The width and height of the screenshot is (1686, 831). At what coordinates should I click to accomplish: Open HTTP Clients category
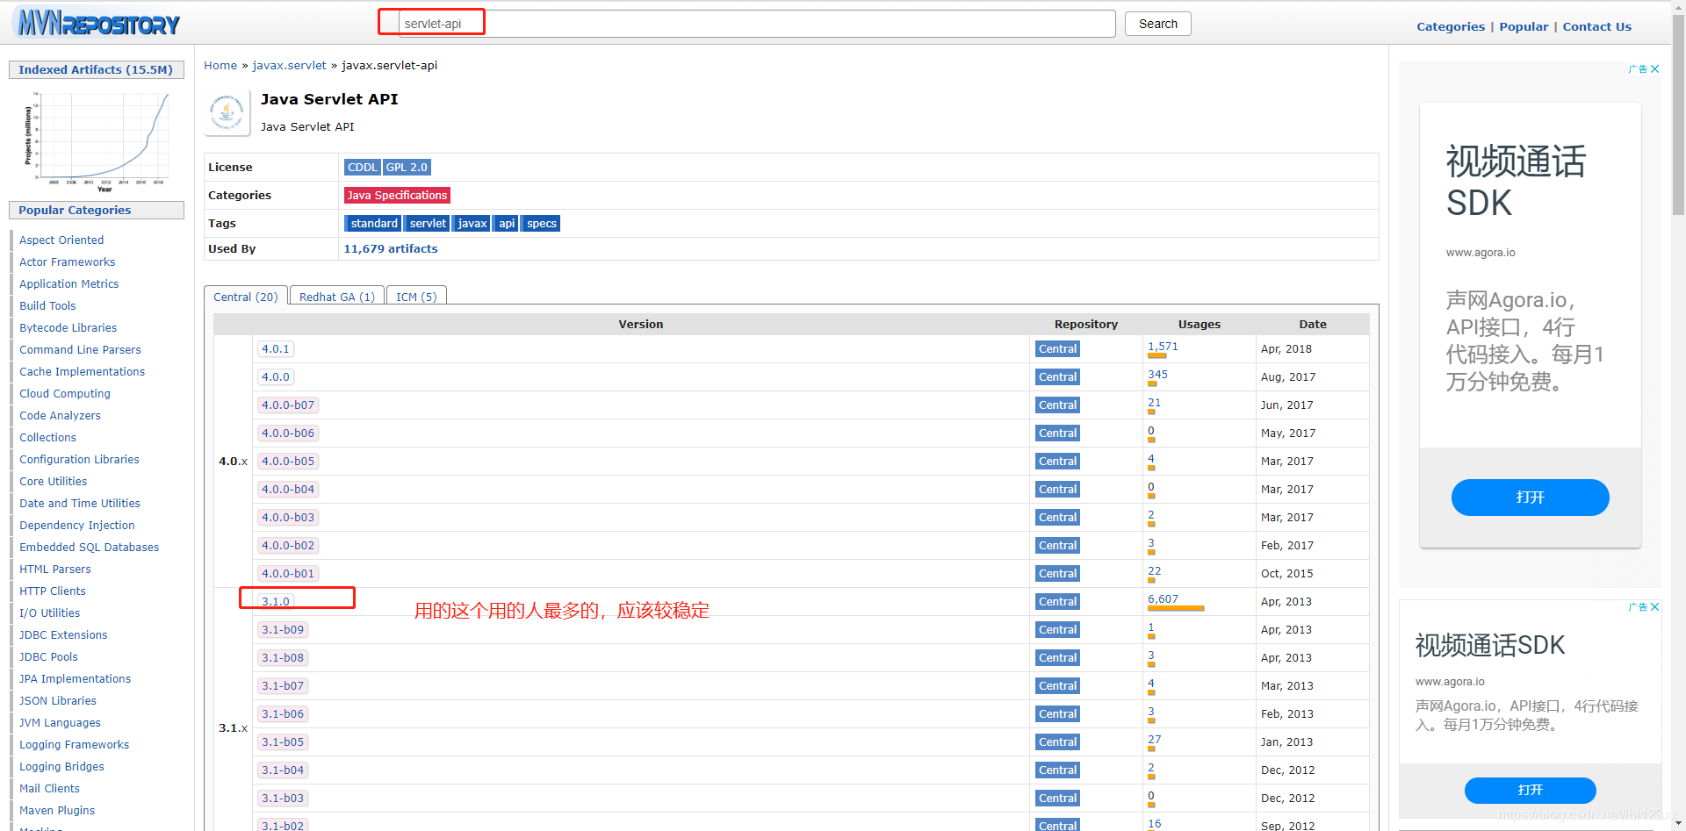pyautogui.click(x=53, y=591)
